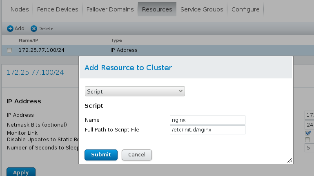
Task: Click the Apply button
Action: (x=21, y=172)
